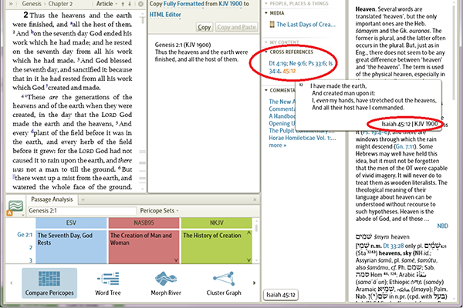Image resolution: width=463 pixels, height=308 pixels.
Task: Click the Isaiah 45:12 | KJV 1900 popup label
Action: pos(409,124)
